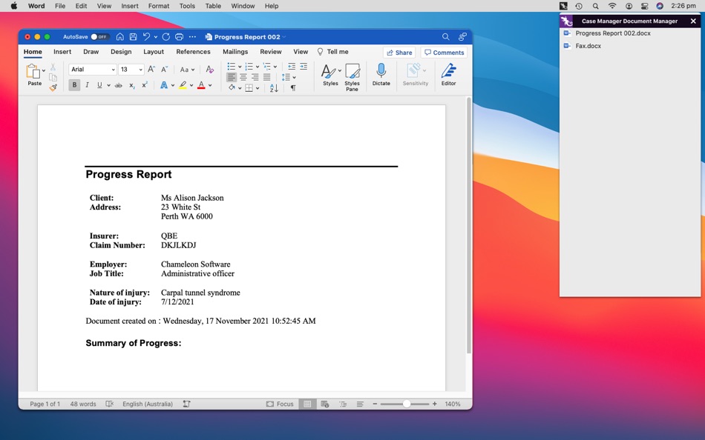The image size is (705, 440).
Task: Start Dictate microphone
Action: pyautogui.click(x=381, y=75)
